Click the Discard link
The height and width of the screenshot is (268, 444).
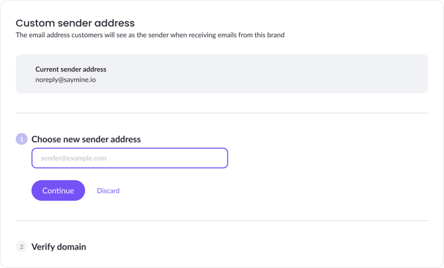pyautogui.click(x=108, y=191)
